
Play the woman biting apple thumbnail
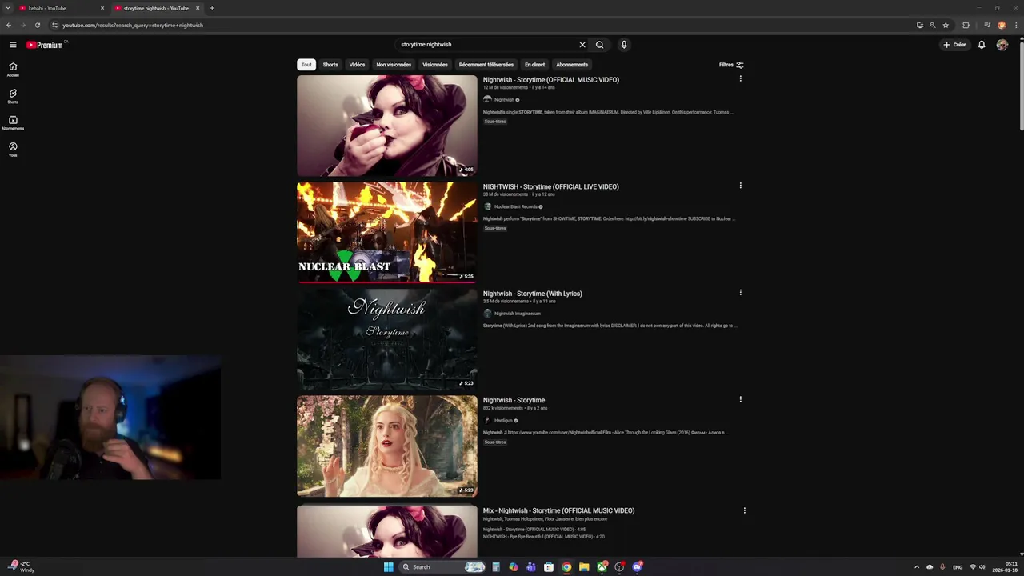[x=387, y=126]
